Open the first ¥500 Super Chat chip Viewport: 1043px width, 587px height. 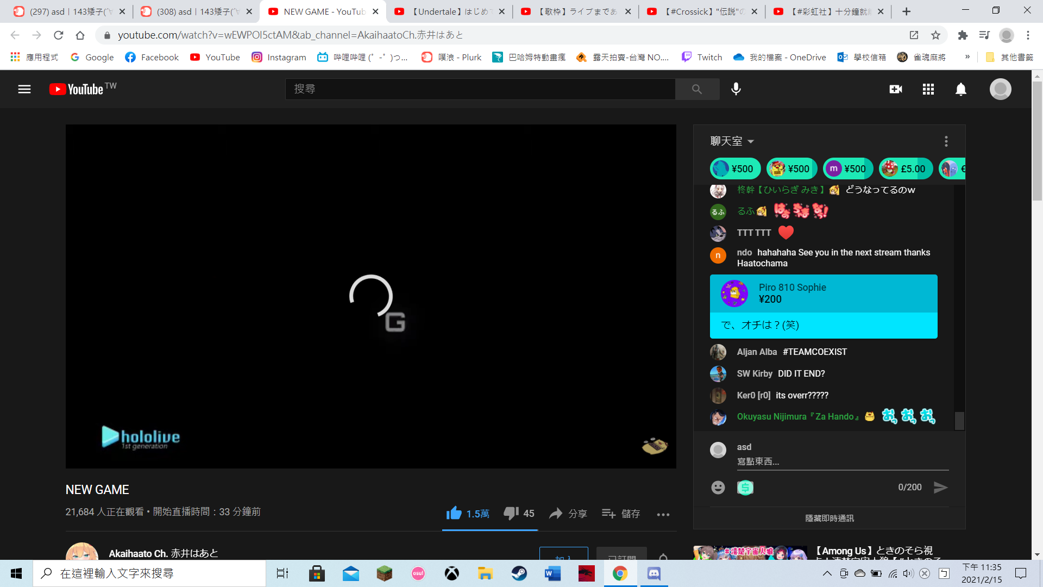click(x=735, y=168)
